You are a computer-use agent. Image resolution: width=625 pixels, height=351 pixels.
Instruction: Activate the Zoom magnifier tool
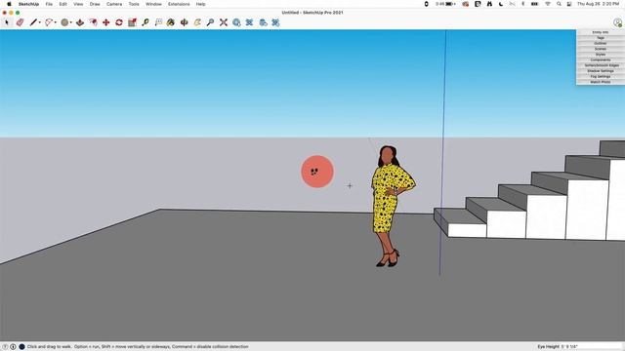pos(210,22)
